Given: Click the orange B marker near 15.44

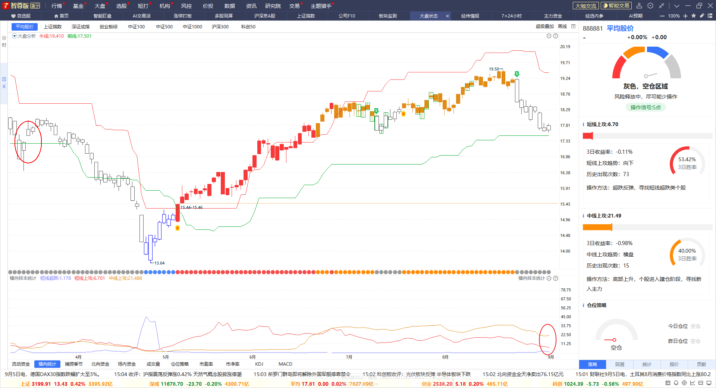Looking at the screenshot, I should [178, 228].
